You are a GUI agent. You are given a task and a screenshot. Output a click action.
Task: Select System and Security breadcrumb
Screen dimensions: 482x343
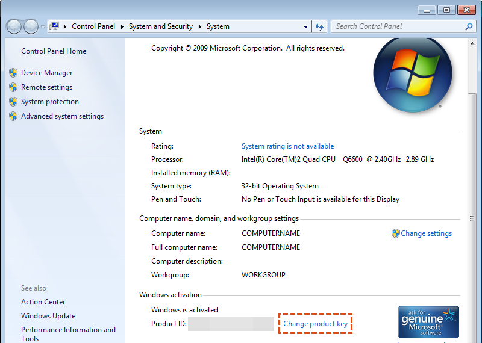(x=160, y=26)
